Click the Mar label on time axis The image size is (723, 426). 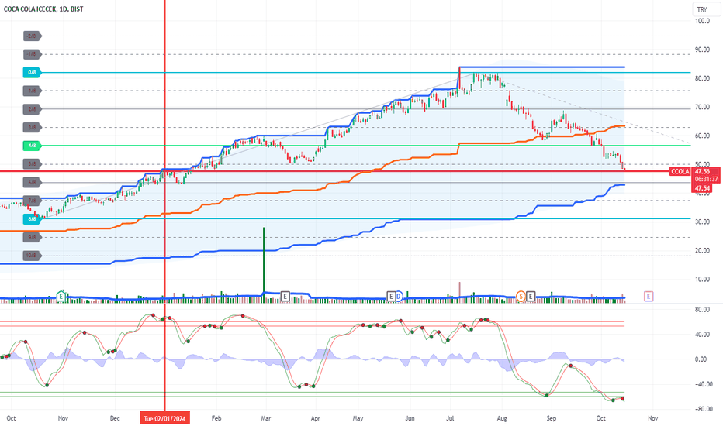tap(266, 418)
